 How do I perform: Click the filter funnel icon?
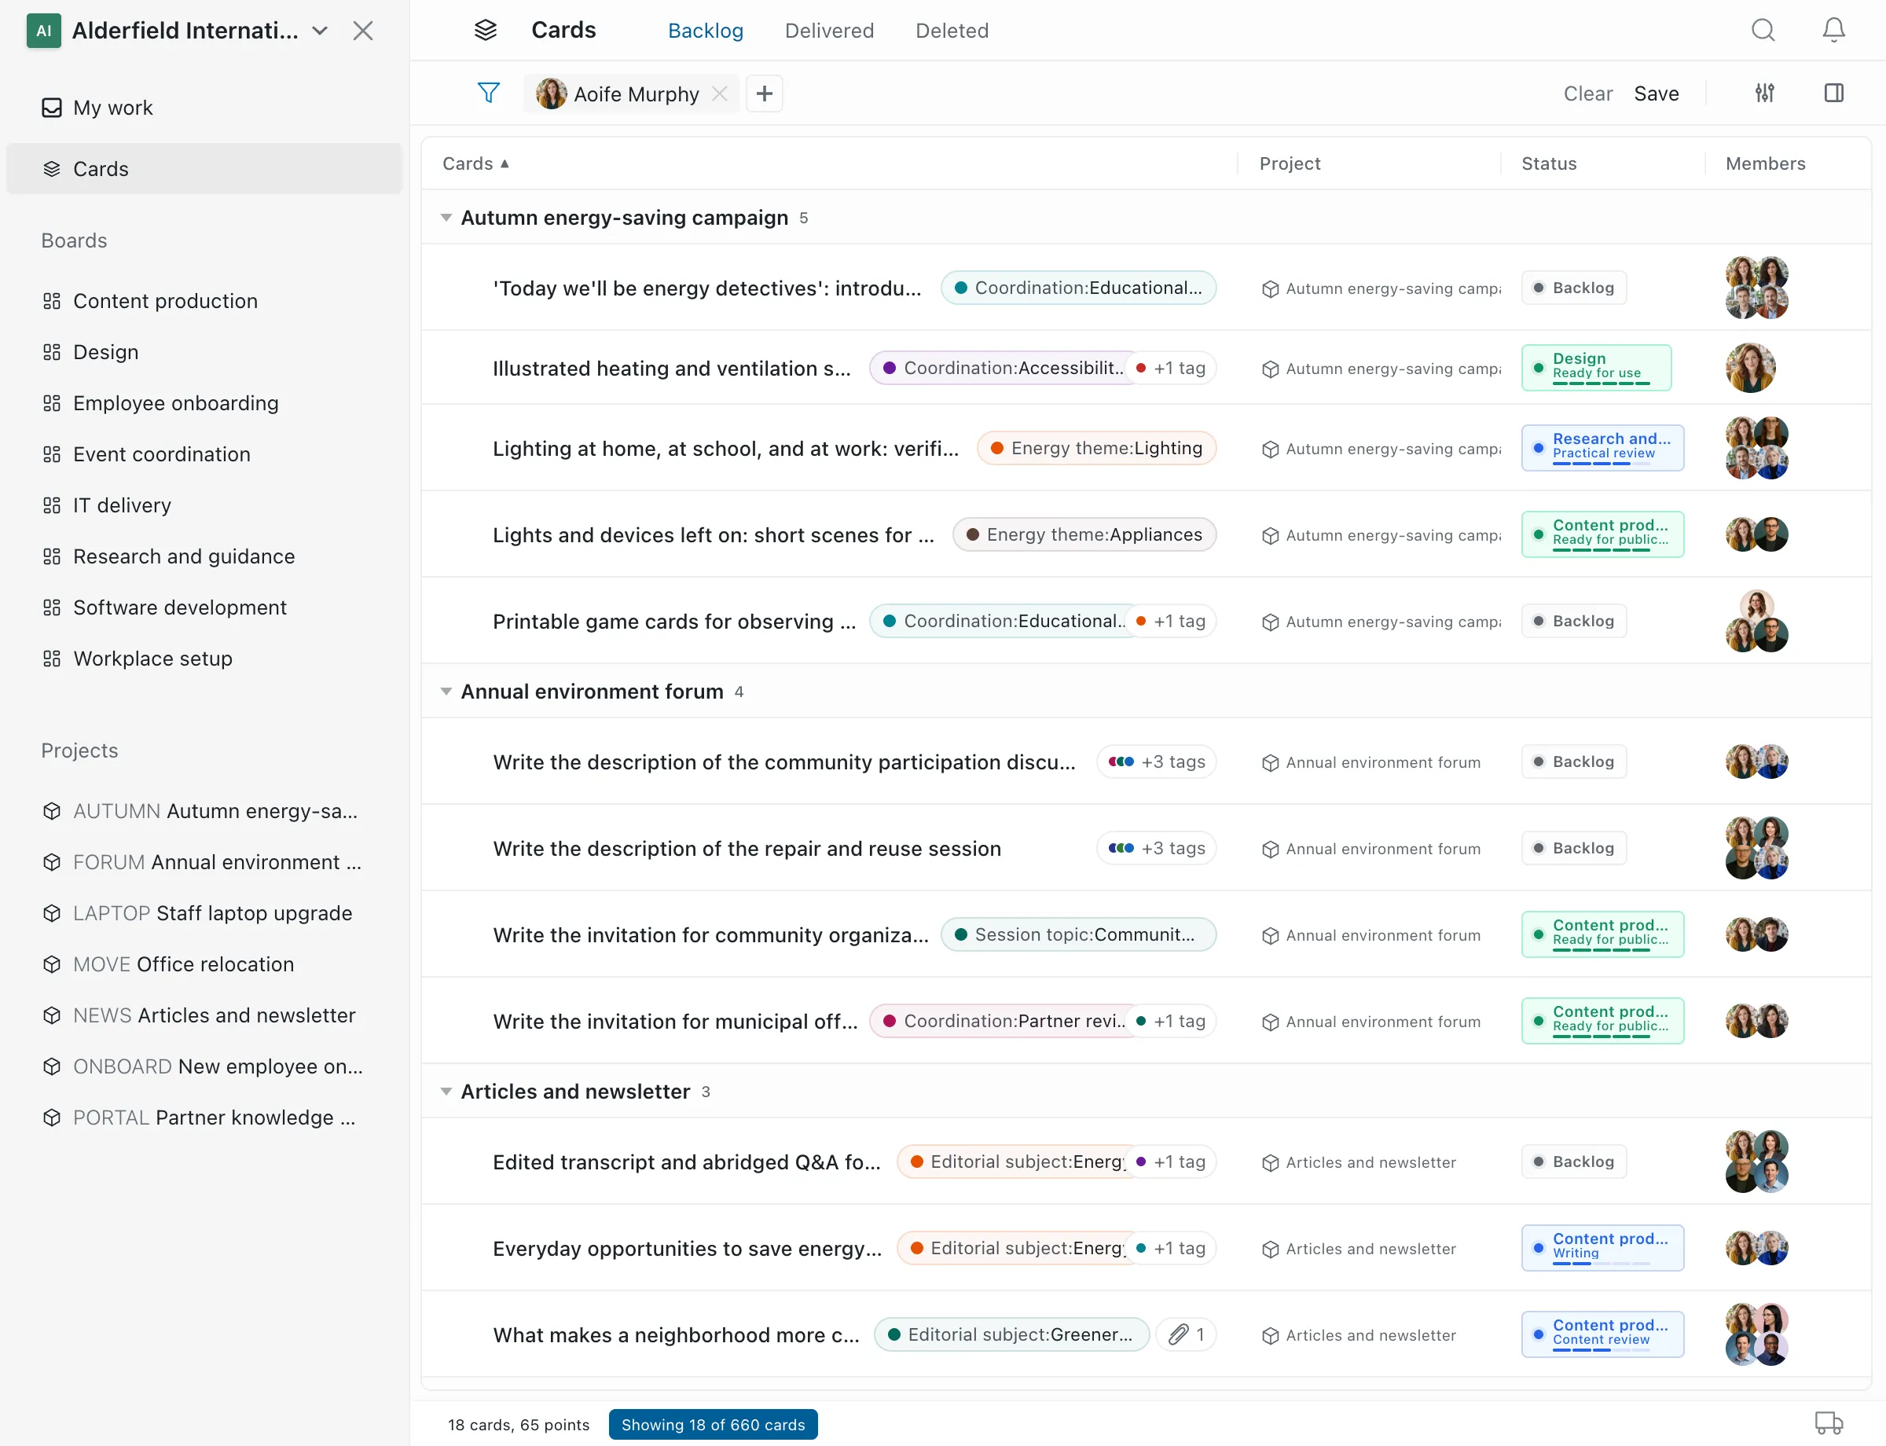(x=488, y=93)
